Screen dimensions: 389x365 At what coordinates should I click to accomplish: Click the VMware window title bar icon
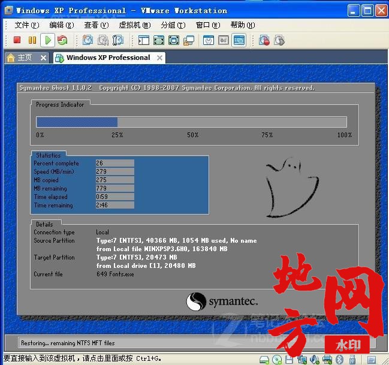pyautogui.click(x=8, y=10)
